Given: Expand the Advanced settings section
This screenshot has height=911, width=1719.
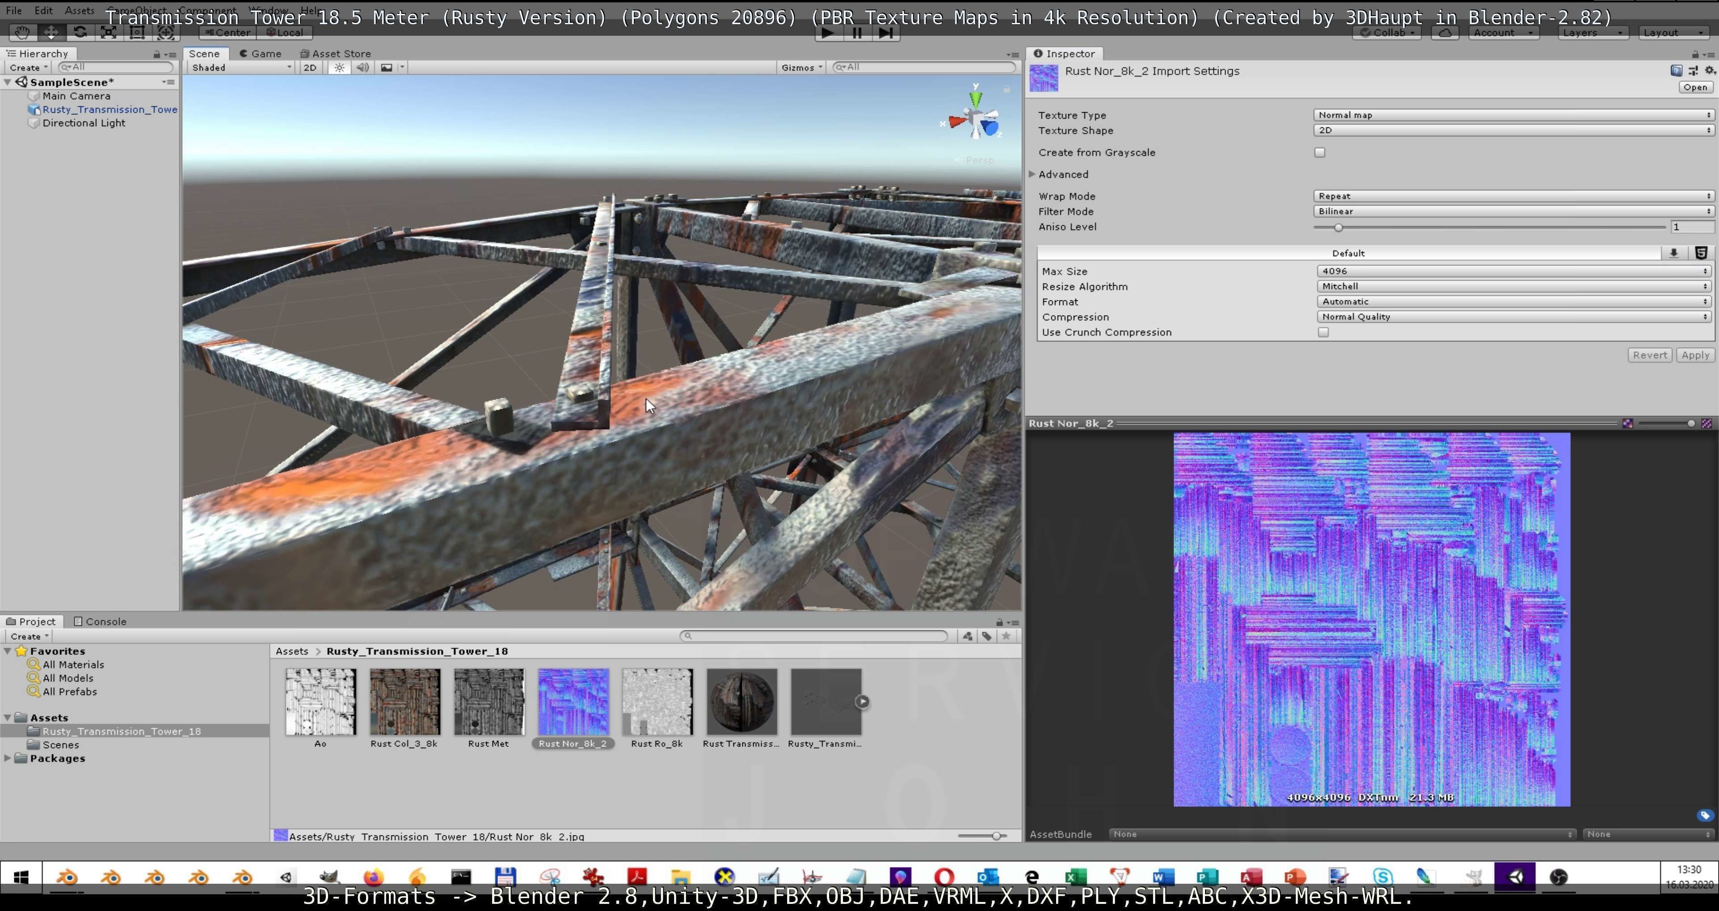Looking at the screenshot, I should pos(1032,174).
